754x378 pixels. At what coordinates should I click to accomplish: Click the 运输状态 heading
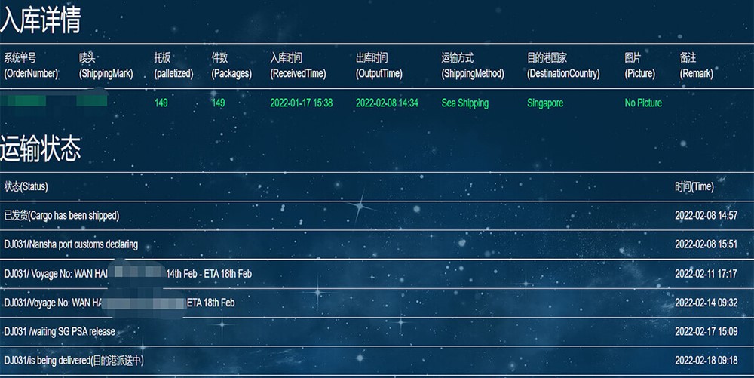pyautogui.click(x=40, y=150)
